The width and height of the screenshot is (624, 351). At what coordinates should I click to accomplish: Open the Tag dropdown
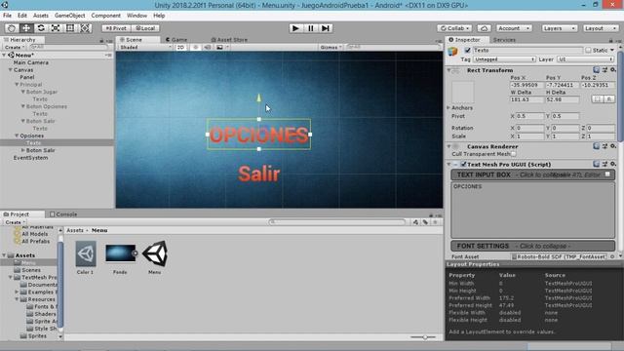pyautogui.click(x=504, y=59)
